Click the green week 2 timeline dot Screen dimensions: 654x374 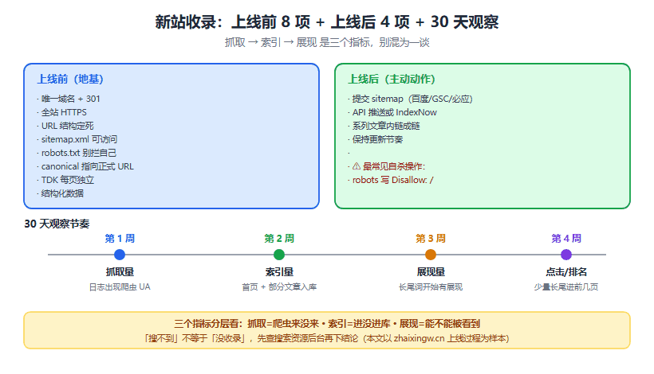coord(279,255)
